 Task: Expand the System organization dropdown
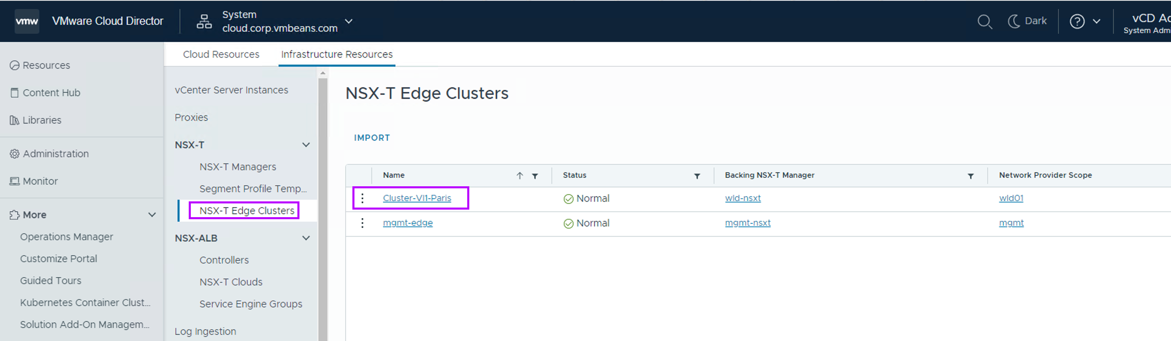click(349, 21)
